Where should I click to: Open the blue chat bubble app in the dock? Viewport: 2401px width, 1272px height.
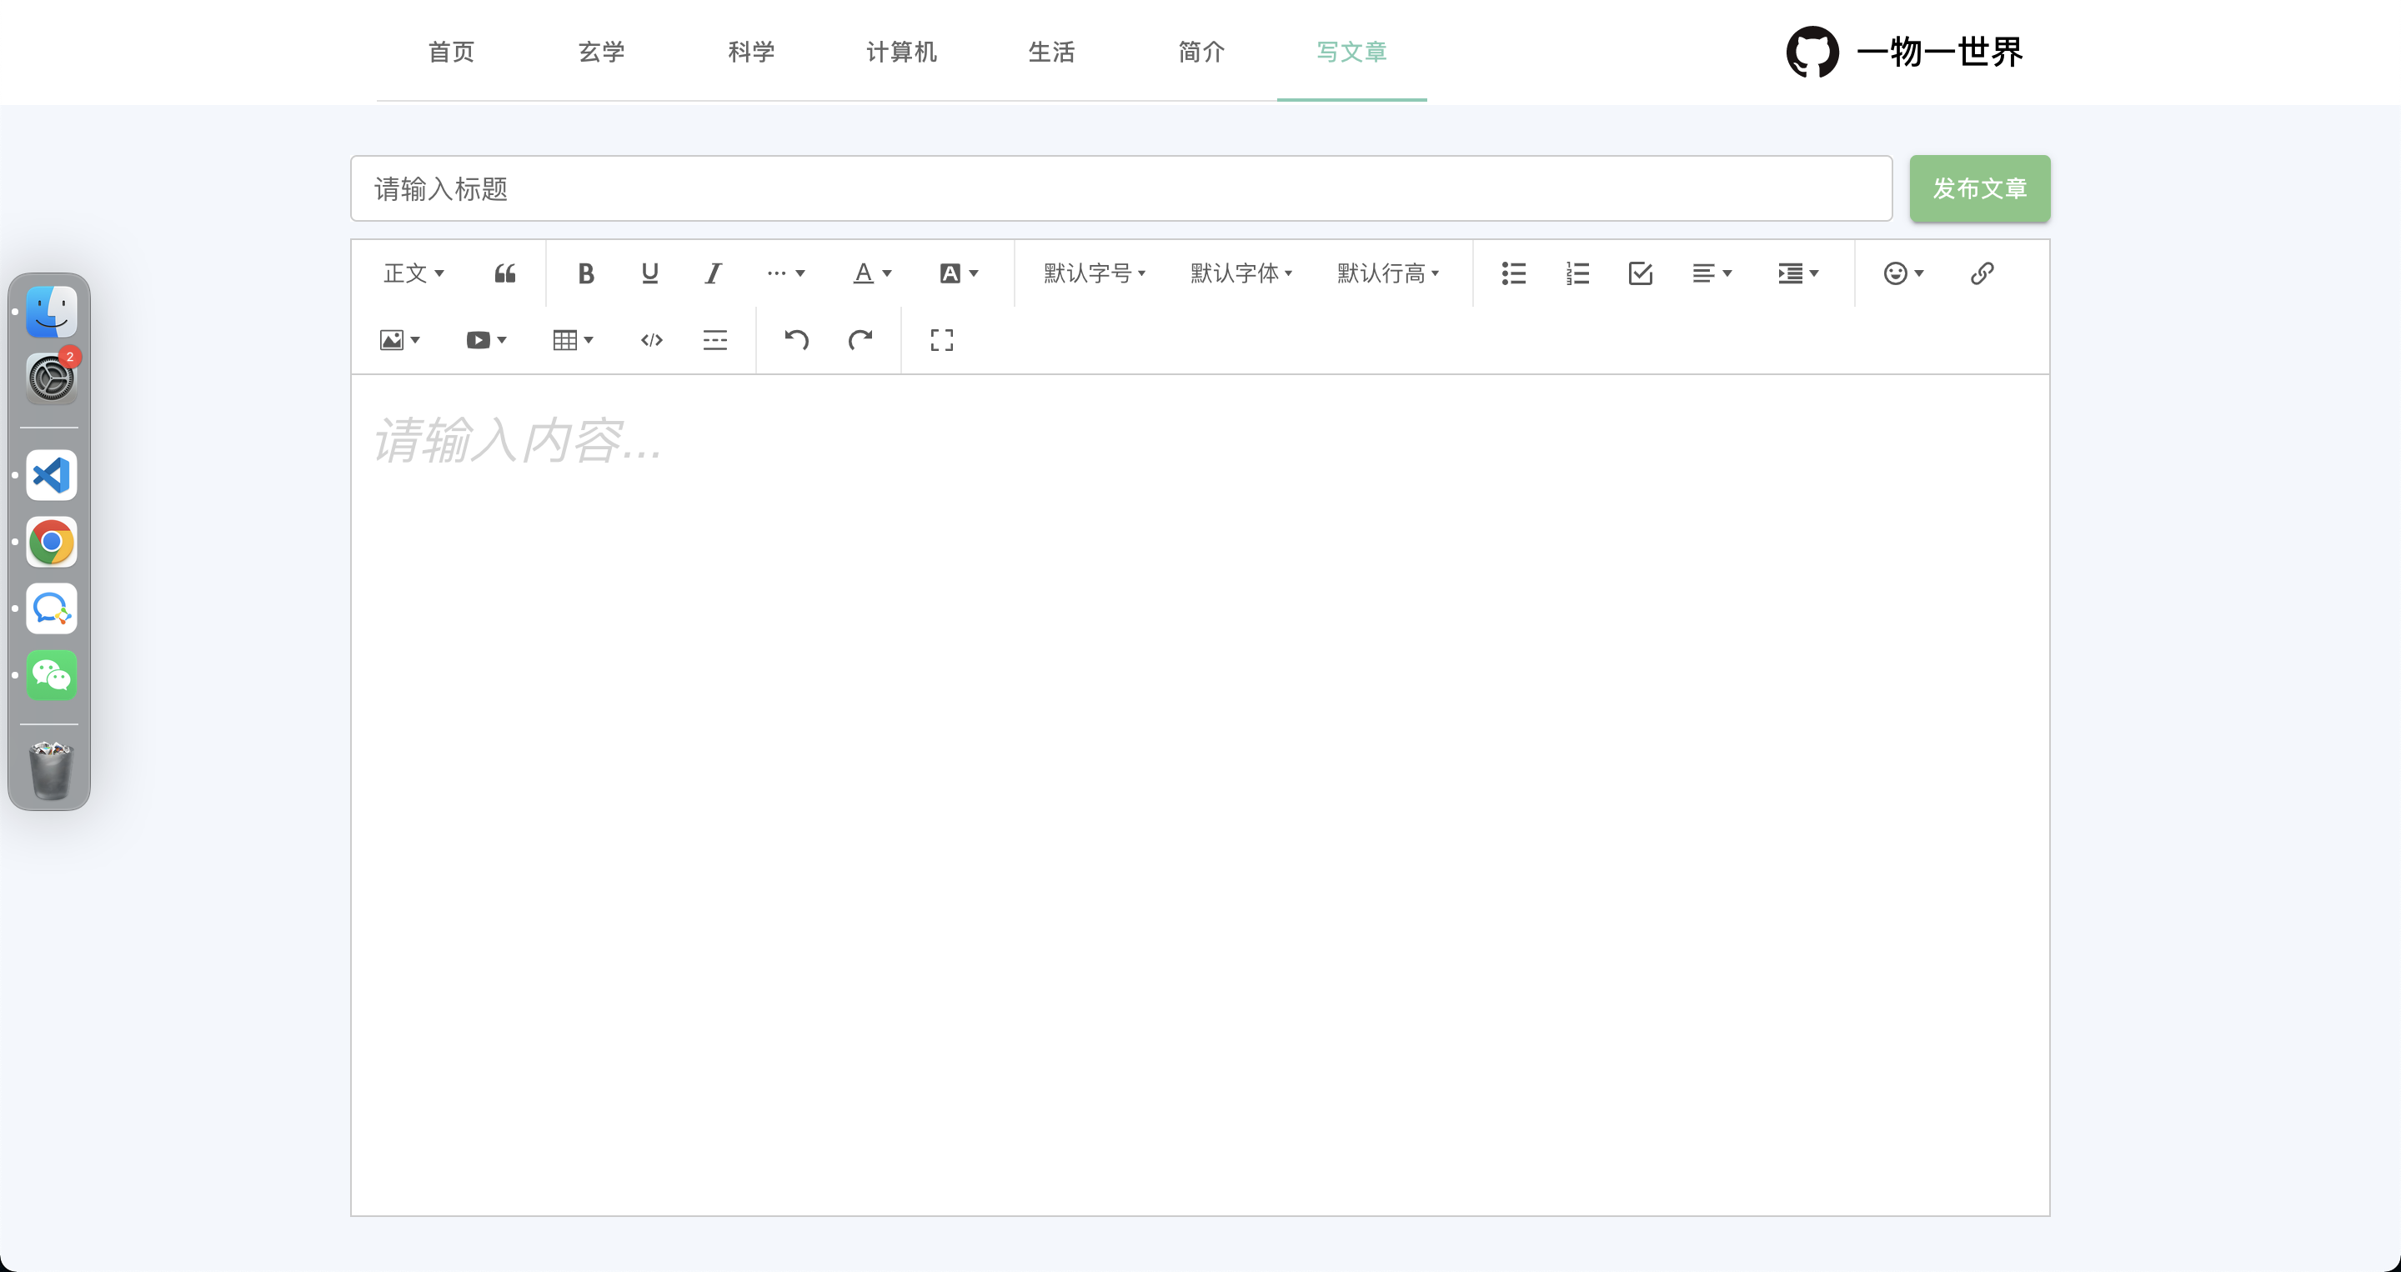[x=51, y=608]
